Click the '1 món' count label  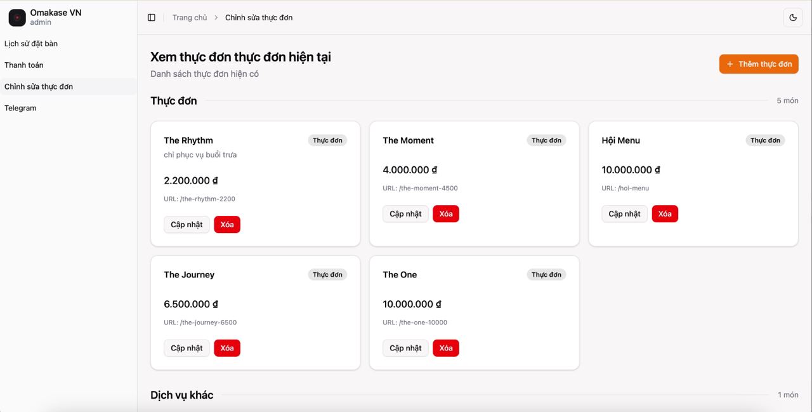coord(788,395)
